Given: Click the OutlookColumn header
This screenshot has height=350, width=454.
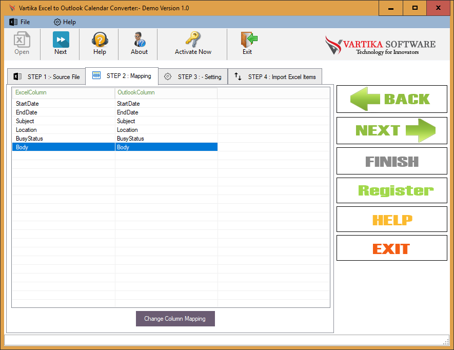Looking at the screenshot, I should pyautogui.click(x=166, y=93).
